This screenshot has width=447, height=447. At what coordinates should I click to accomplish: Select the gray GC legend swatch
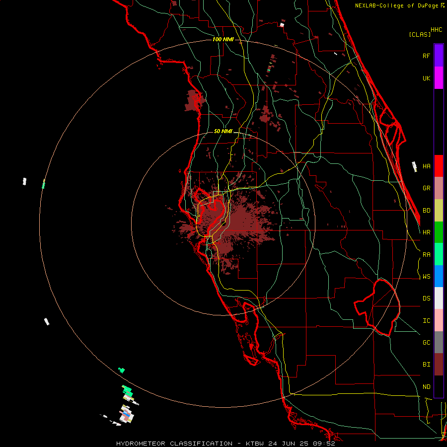(439, 342)
